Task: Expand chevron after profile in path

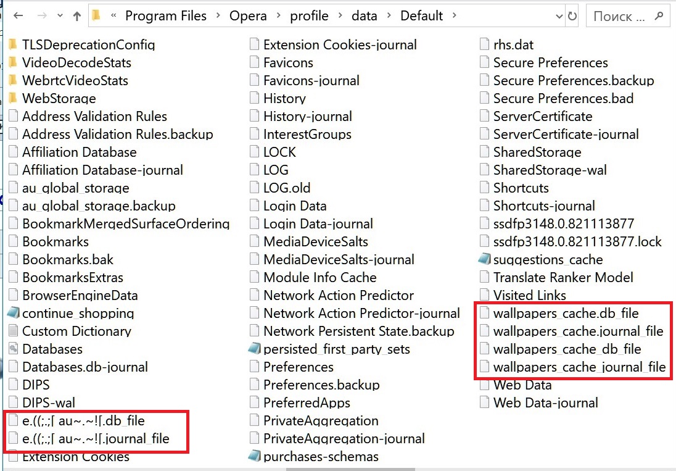Action: coord(340,16)
